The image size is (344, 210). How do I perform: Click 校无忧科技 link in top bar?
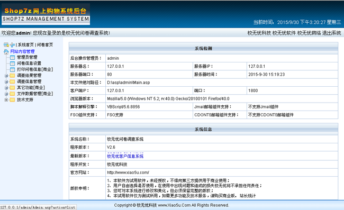tap(259, 33)
